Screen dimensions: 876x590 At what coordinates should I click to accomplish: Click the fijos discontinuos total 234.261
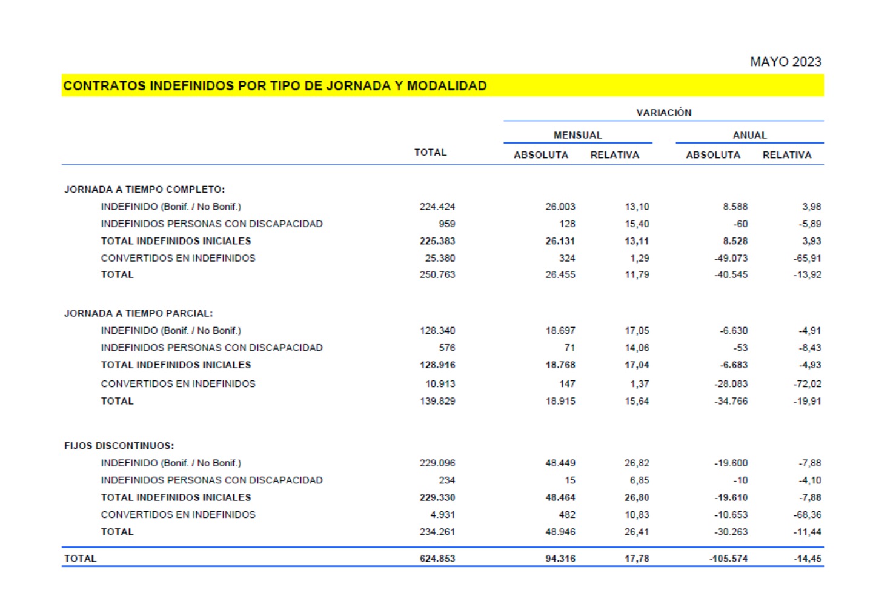coord(437,532)
